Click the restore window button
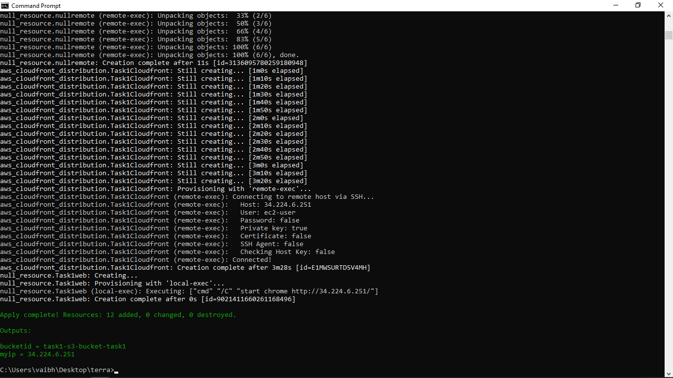Screen dimensions: 673x378 point(638,5)
